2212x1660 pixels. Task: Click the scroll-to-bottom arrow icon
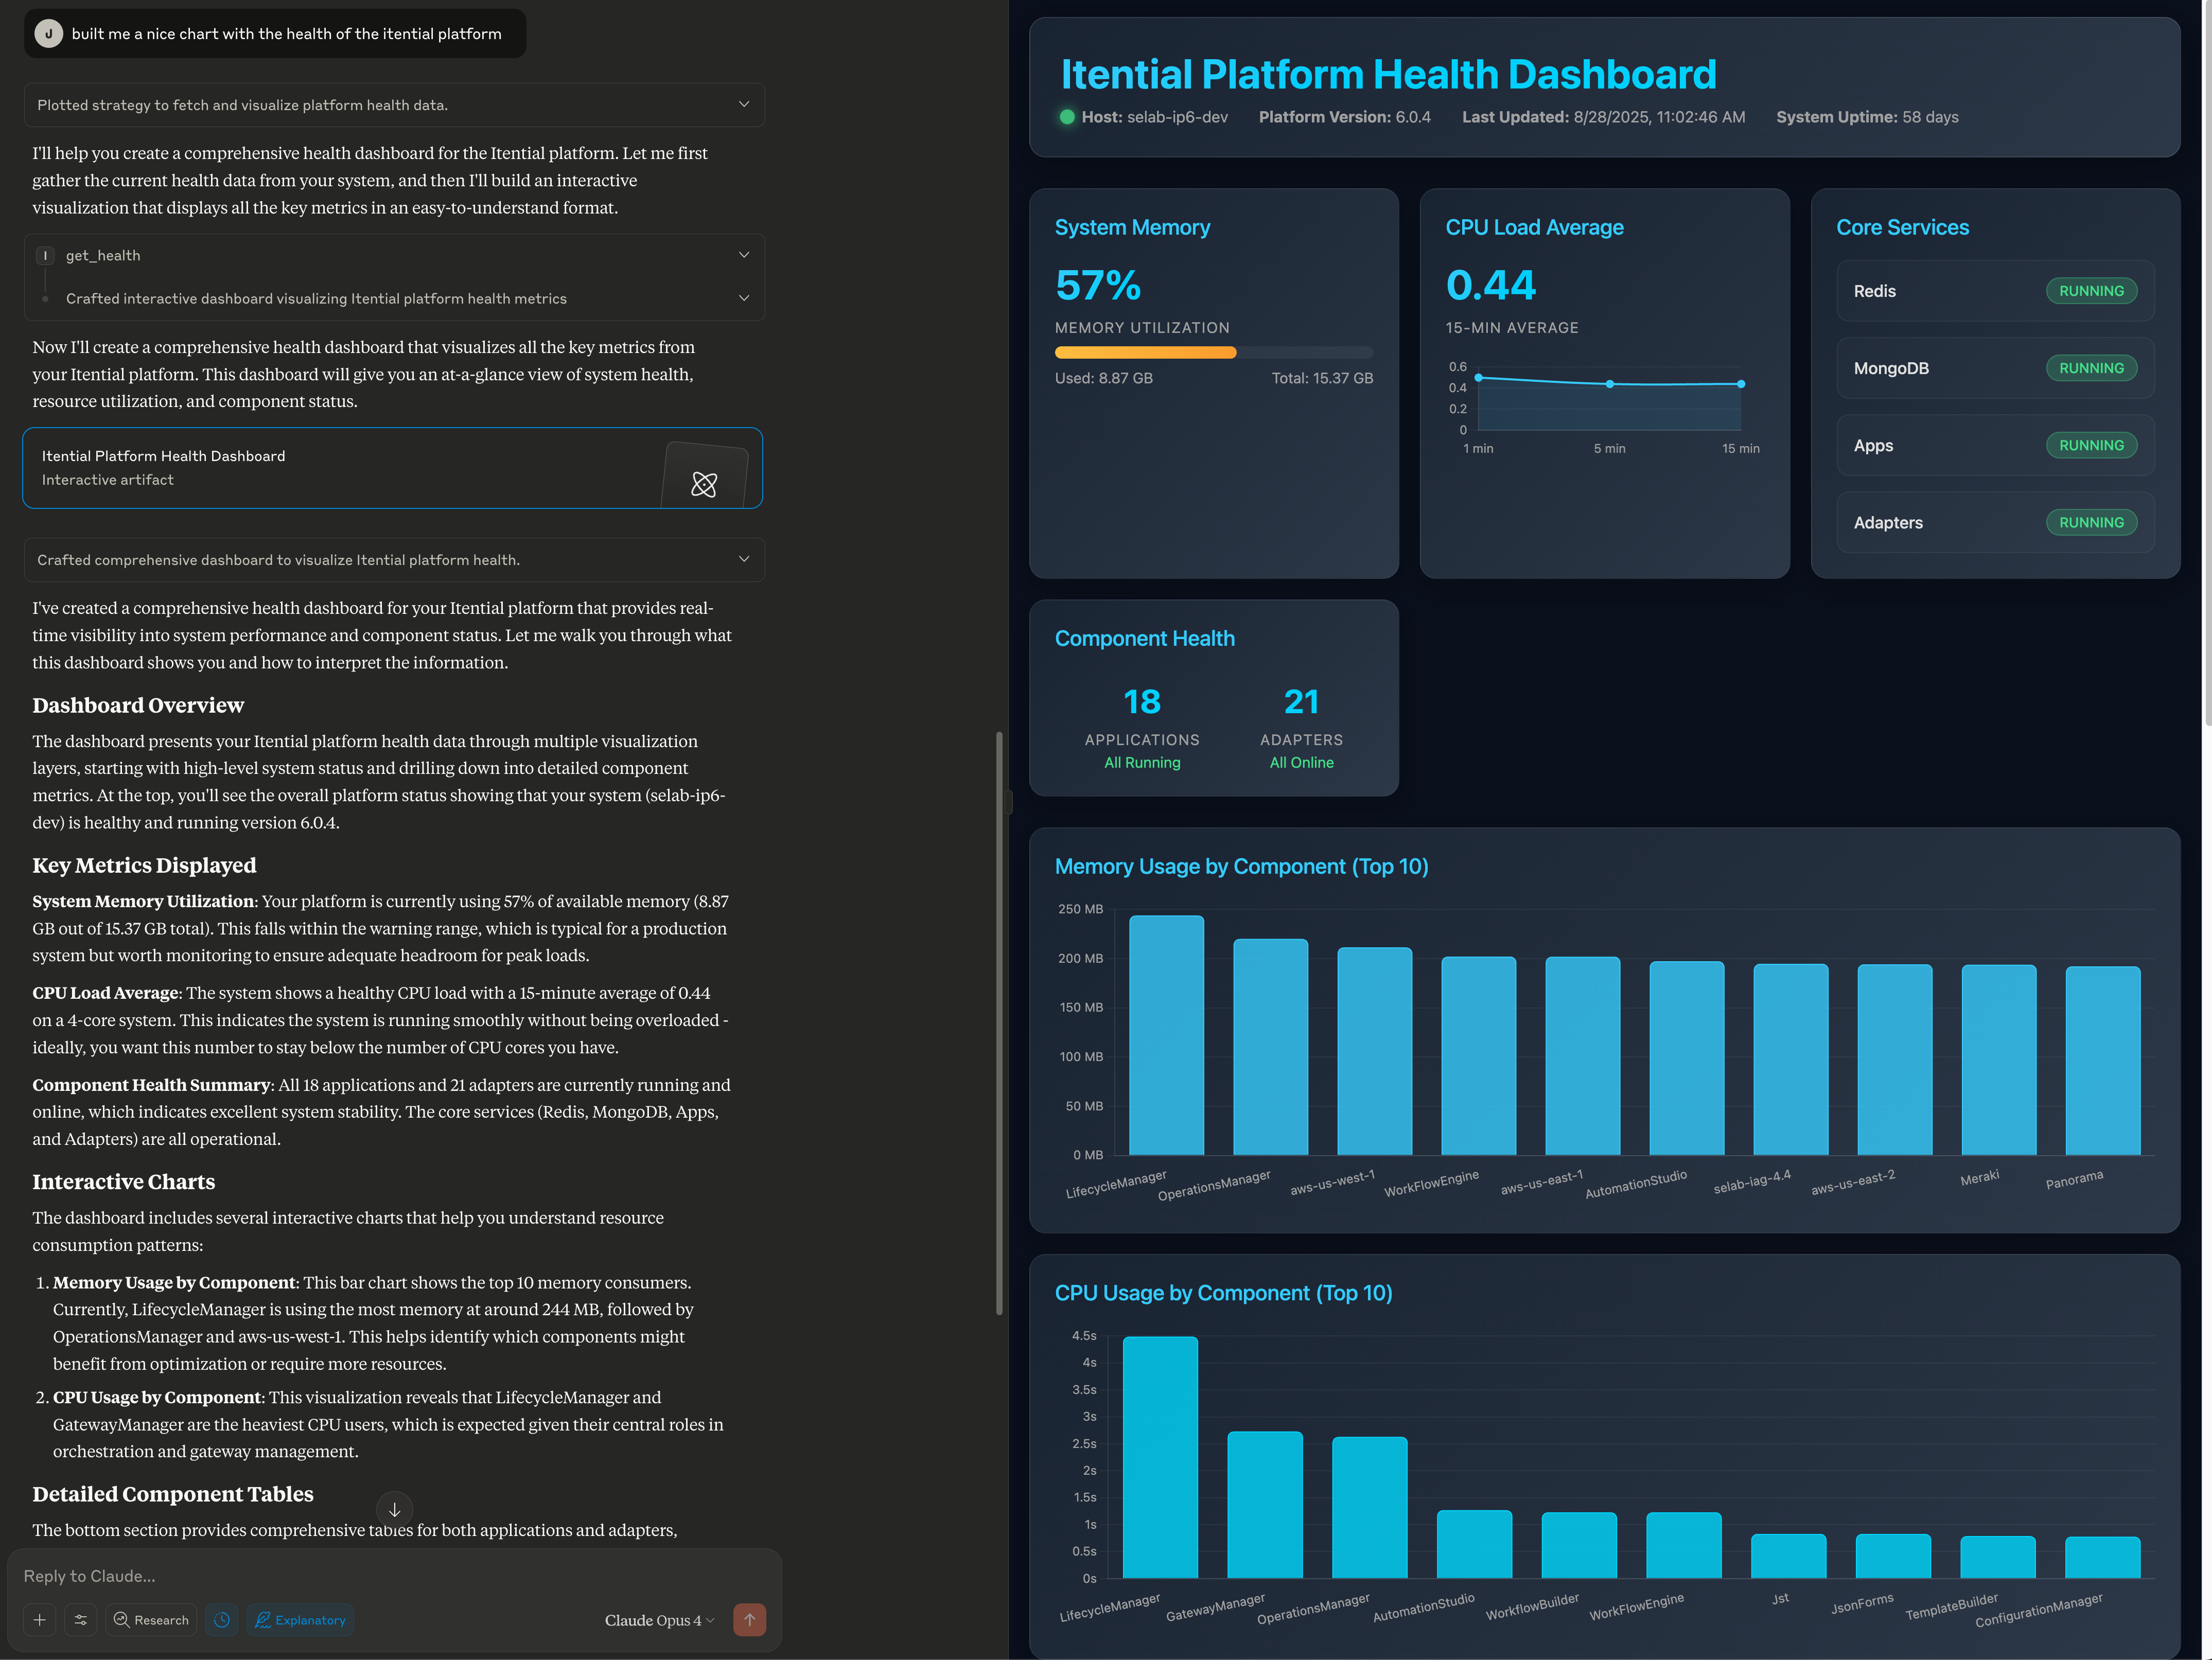[x=394, y=1509]
